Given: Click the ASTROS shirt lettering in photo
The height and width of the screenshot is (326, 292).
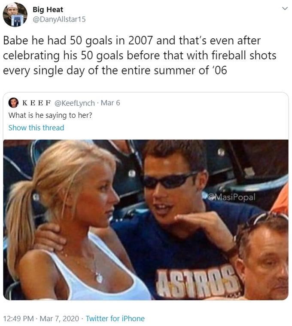Looking at the screenshot, I should point(198,281).
